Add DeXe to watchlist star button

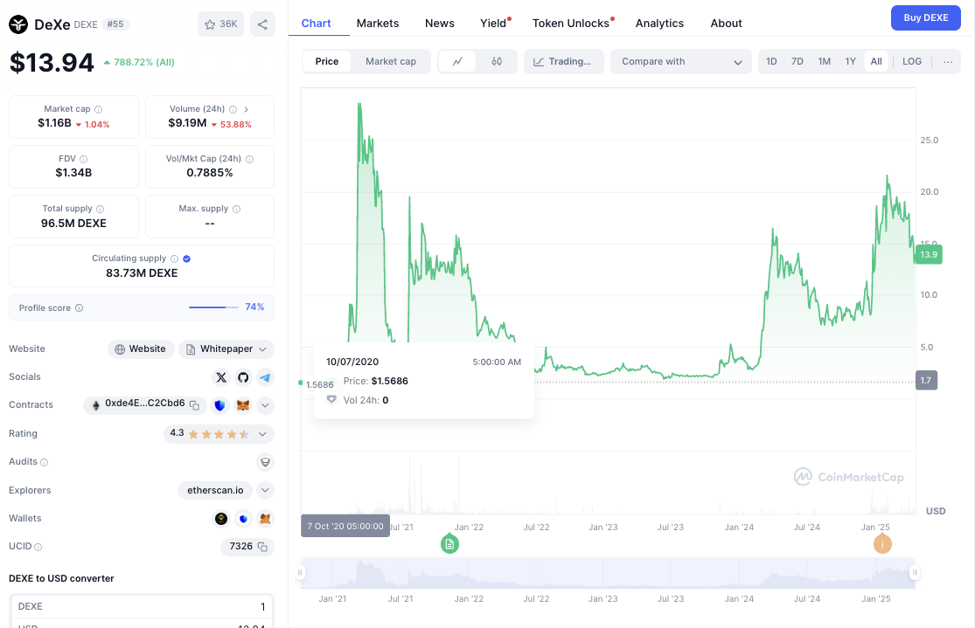(x=220, y=24)
